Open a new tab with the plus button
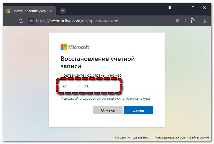The height and width of the screenshot is (144, 214). [x=63, y=11]
